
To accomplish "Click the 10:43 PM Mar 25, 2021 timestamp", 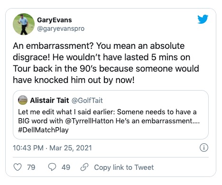I will tap(52, 148).
